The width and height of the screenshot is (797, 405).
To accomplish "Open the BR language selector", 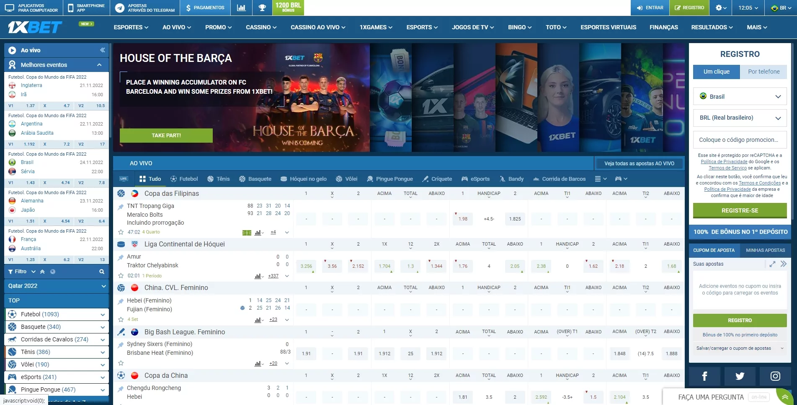I will 782,8.
